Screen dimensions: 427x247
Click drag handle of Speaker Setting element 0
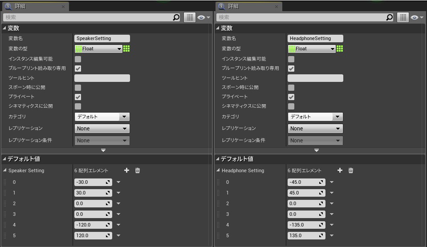(x=5, y=182)
